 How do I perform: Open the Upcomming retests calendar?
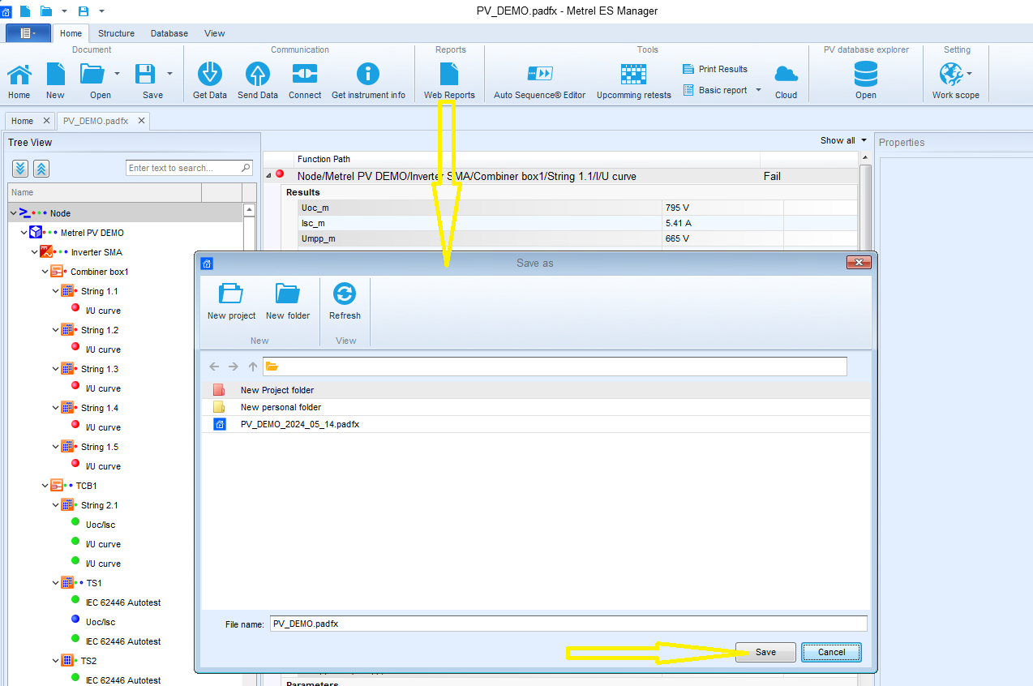[x=633, y=75]
